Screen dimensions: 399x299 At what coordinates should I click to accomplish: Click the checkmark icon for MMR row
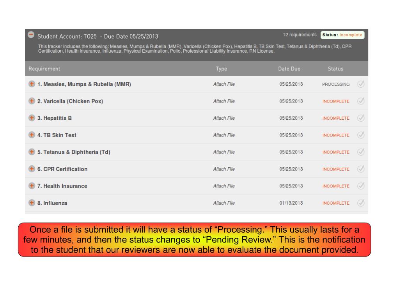pyautogui.click(x=361, y=84)
